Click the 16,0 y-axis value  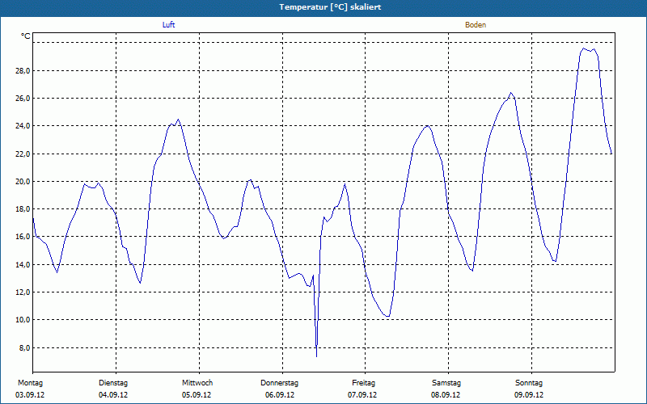point(23,237)
